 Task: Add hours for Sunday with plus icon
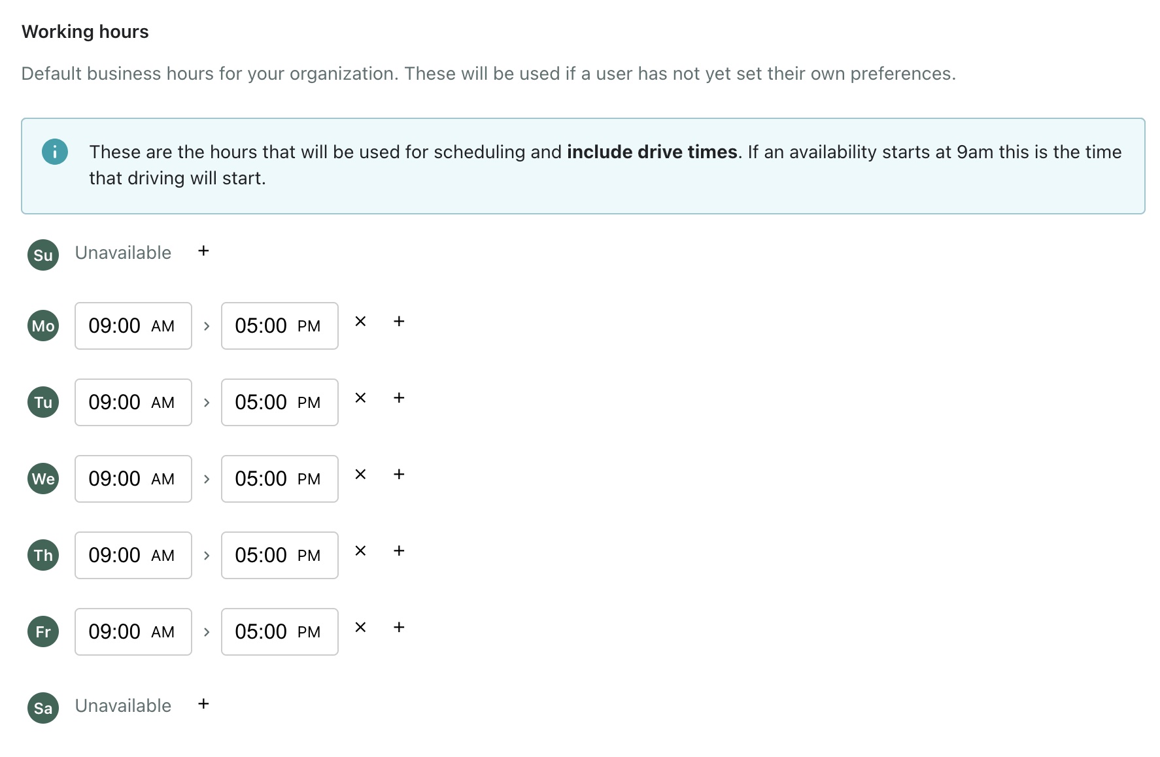click(203, 251)
